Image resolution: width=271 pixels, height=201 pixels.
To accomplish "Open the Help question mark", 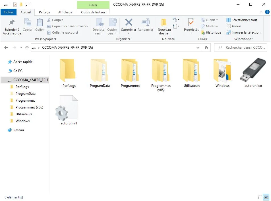I will pos(267,12).
